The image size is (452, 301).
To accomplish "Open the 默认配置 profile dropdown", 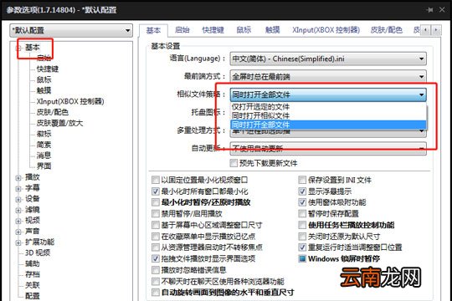I will pyautogui.click(x=71, y=30).
